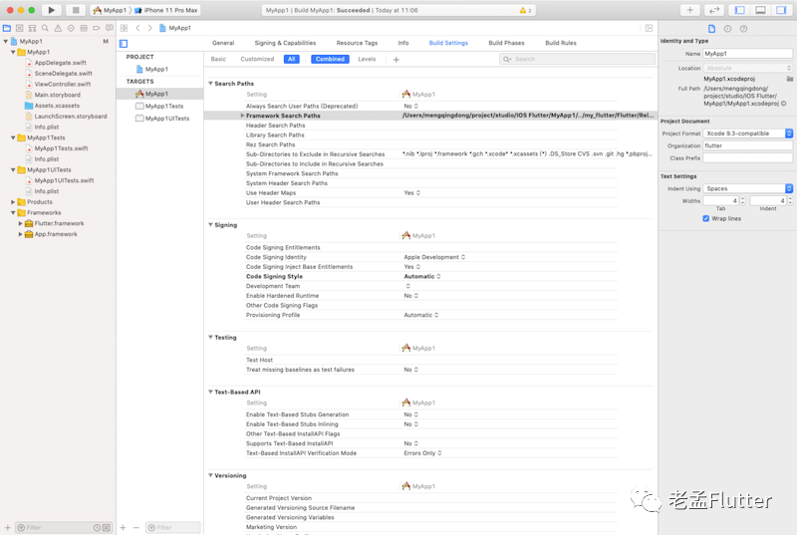The width and height of the screenshot is (797, 535).
Task: Stop the running task
Action: click(x=76, y=10)
